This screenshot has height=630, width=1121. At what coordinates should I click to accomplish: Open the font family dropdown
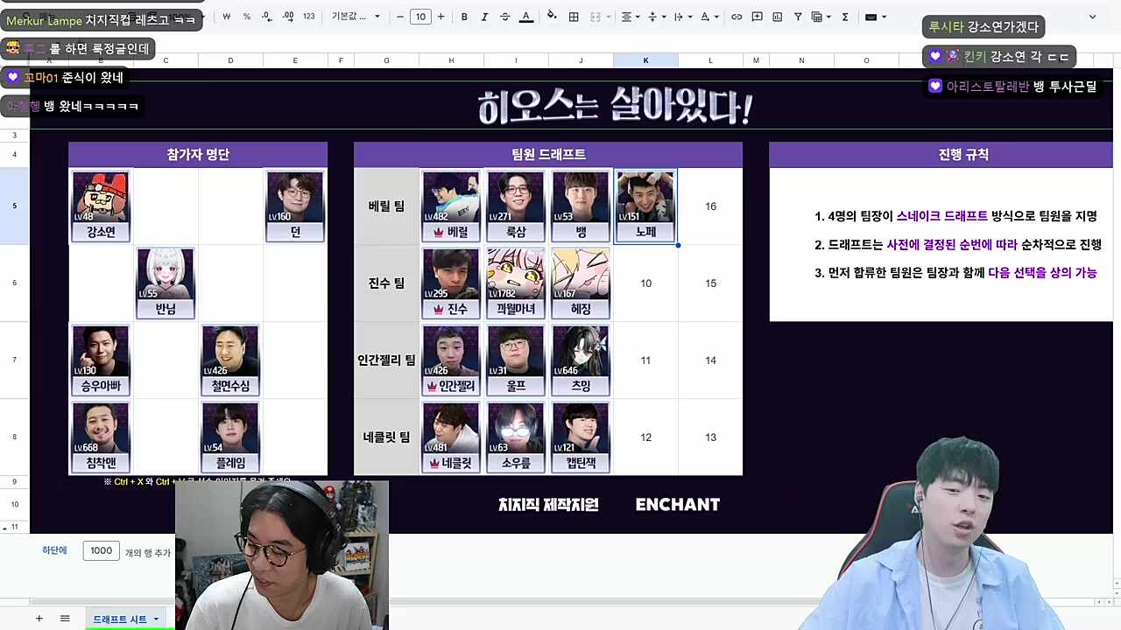pos(356,17)
